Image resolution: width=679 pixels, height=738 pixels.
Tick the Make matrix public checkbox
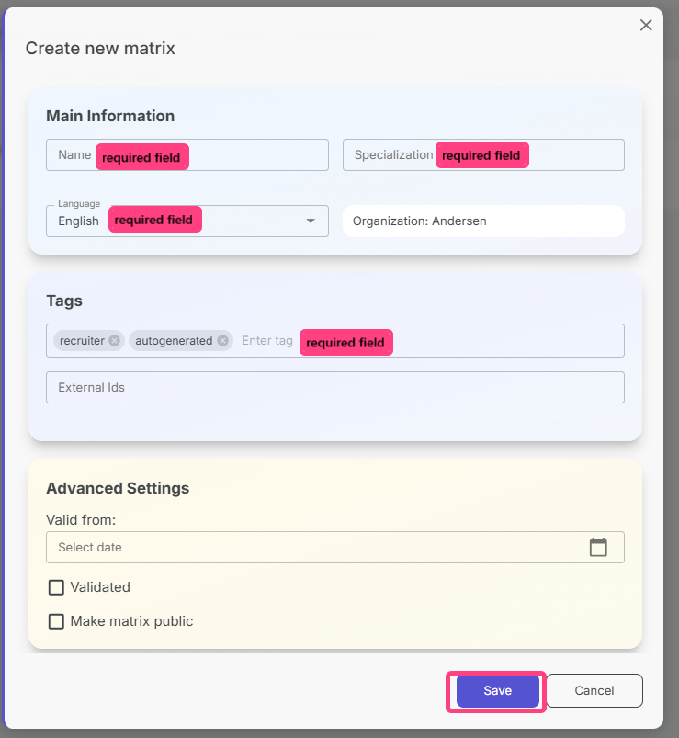[x=56, y=621]
